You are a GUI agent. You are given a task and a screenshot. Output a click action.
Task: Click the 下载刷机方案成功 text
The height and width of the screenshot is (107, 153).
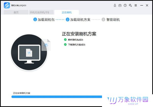pos(76,45)
